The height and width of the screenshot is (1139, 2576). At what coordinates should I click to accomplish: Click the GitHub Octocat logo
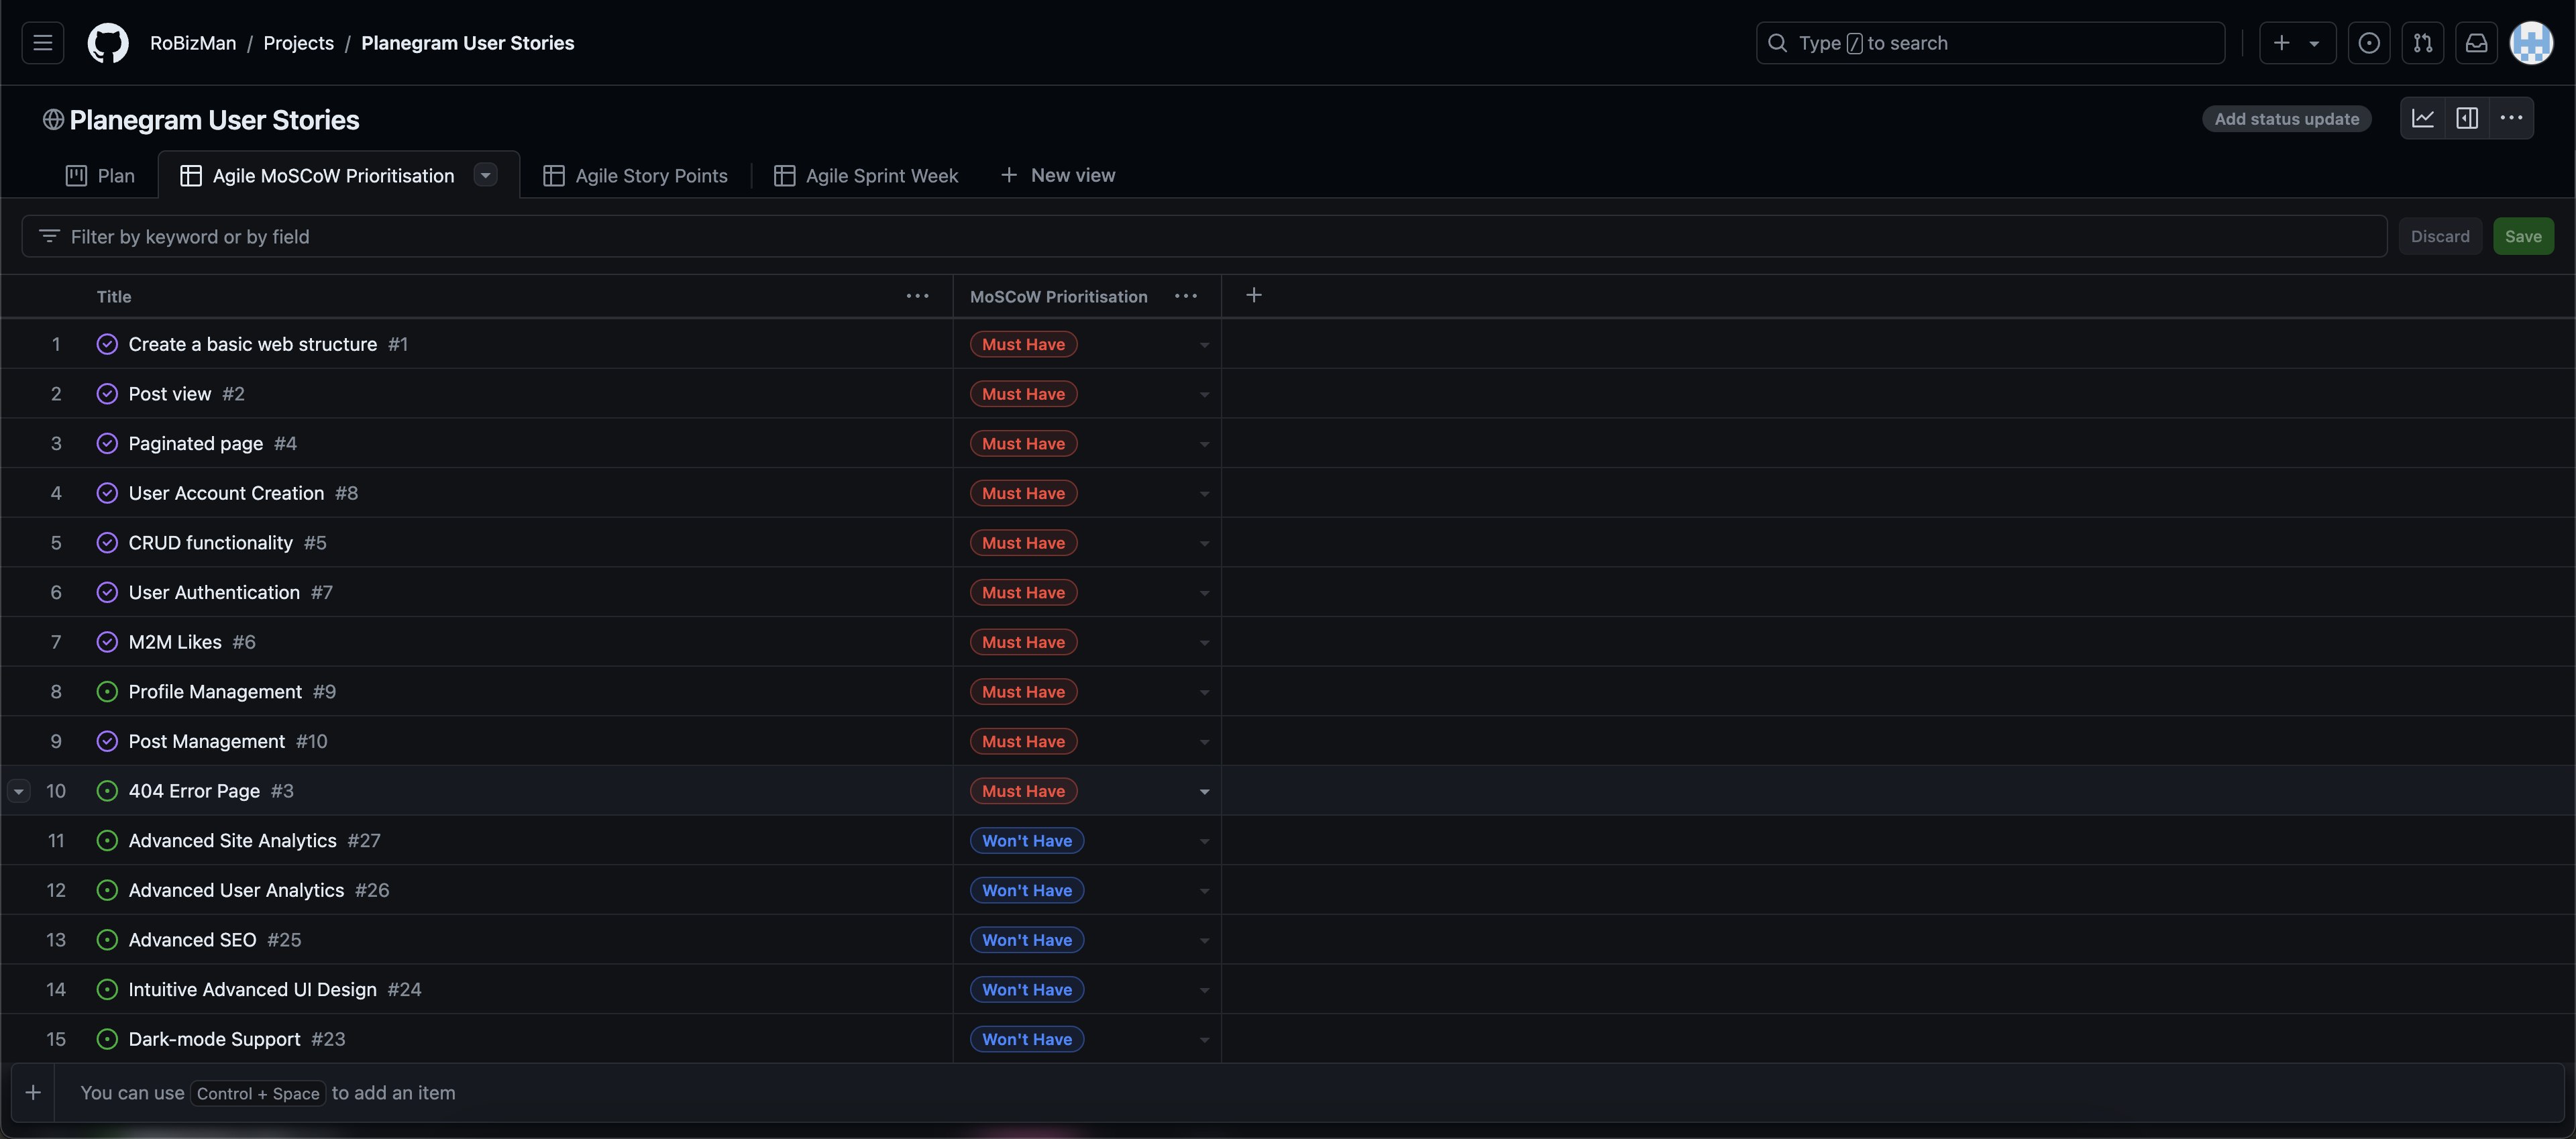[108, 43]
